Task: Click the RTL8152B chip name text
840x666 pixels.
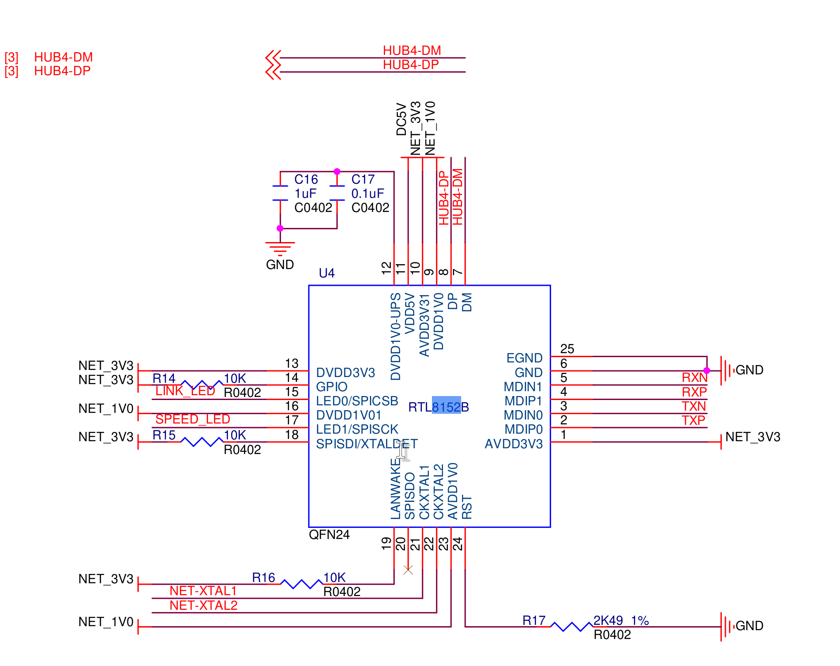Action: 438,407
